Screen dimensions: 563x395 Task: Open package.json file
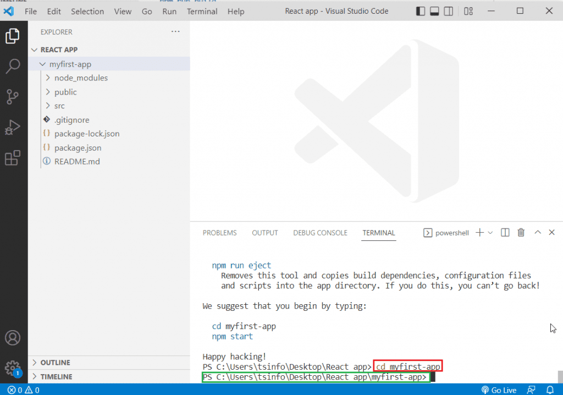pyautogui.click(x=109, y=148)
